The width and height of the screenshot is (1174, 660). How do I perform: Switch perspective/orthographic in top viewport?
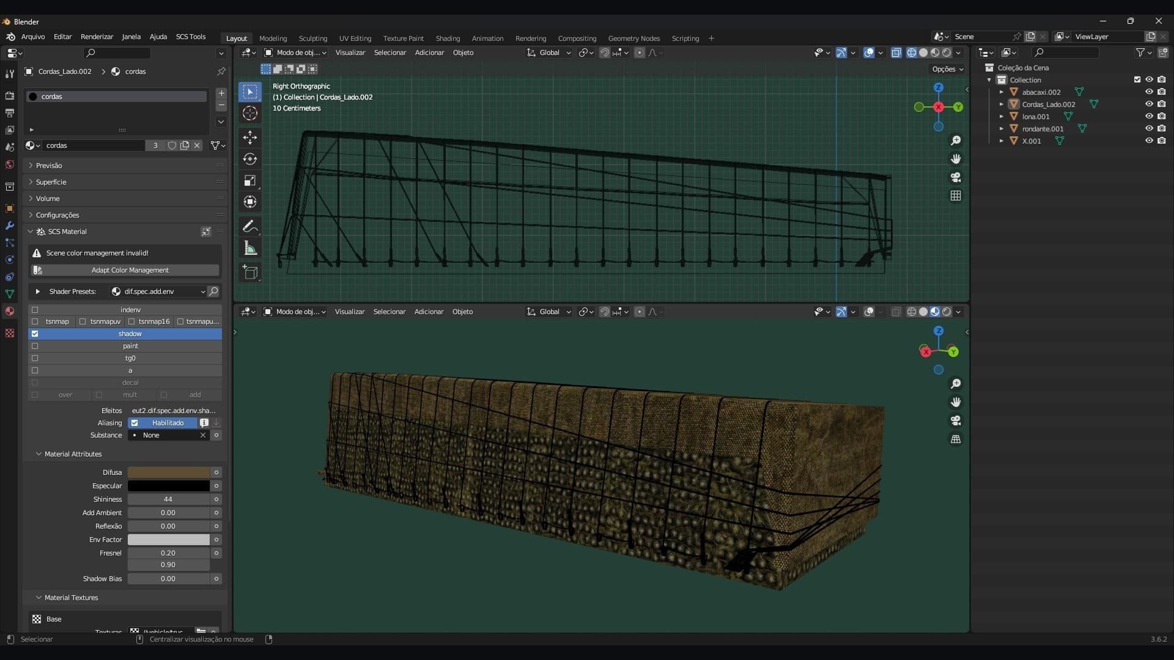(x=956, y=196)
